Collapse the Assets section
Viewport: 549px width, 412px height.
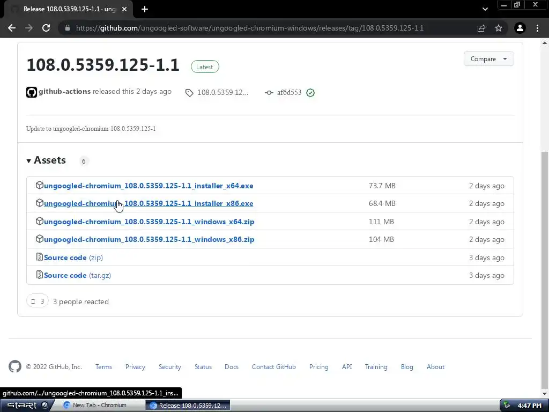[x=46, y=160]
